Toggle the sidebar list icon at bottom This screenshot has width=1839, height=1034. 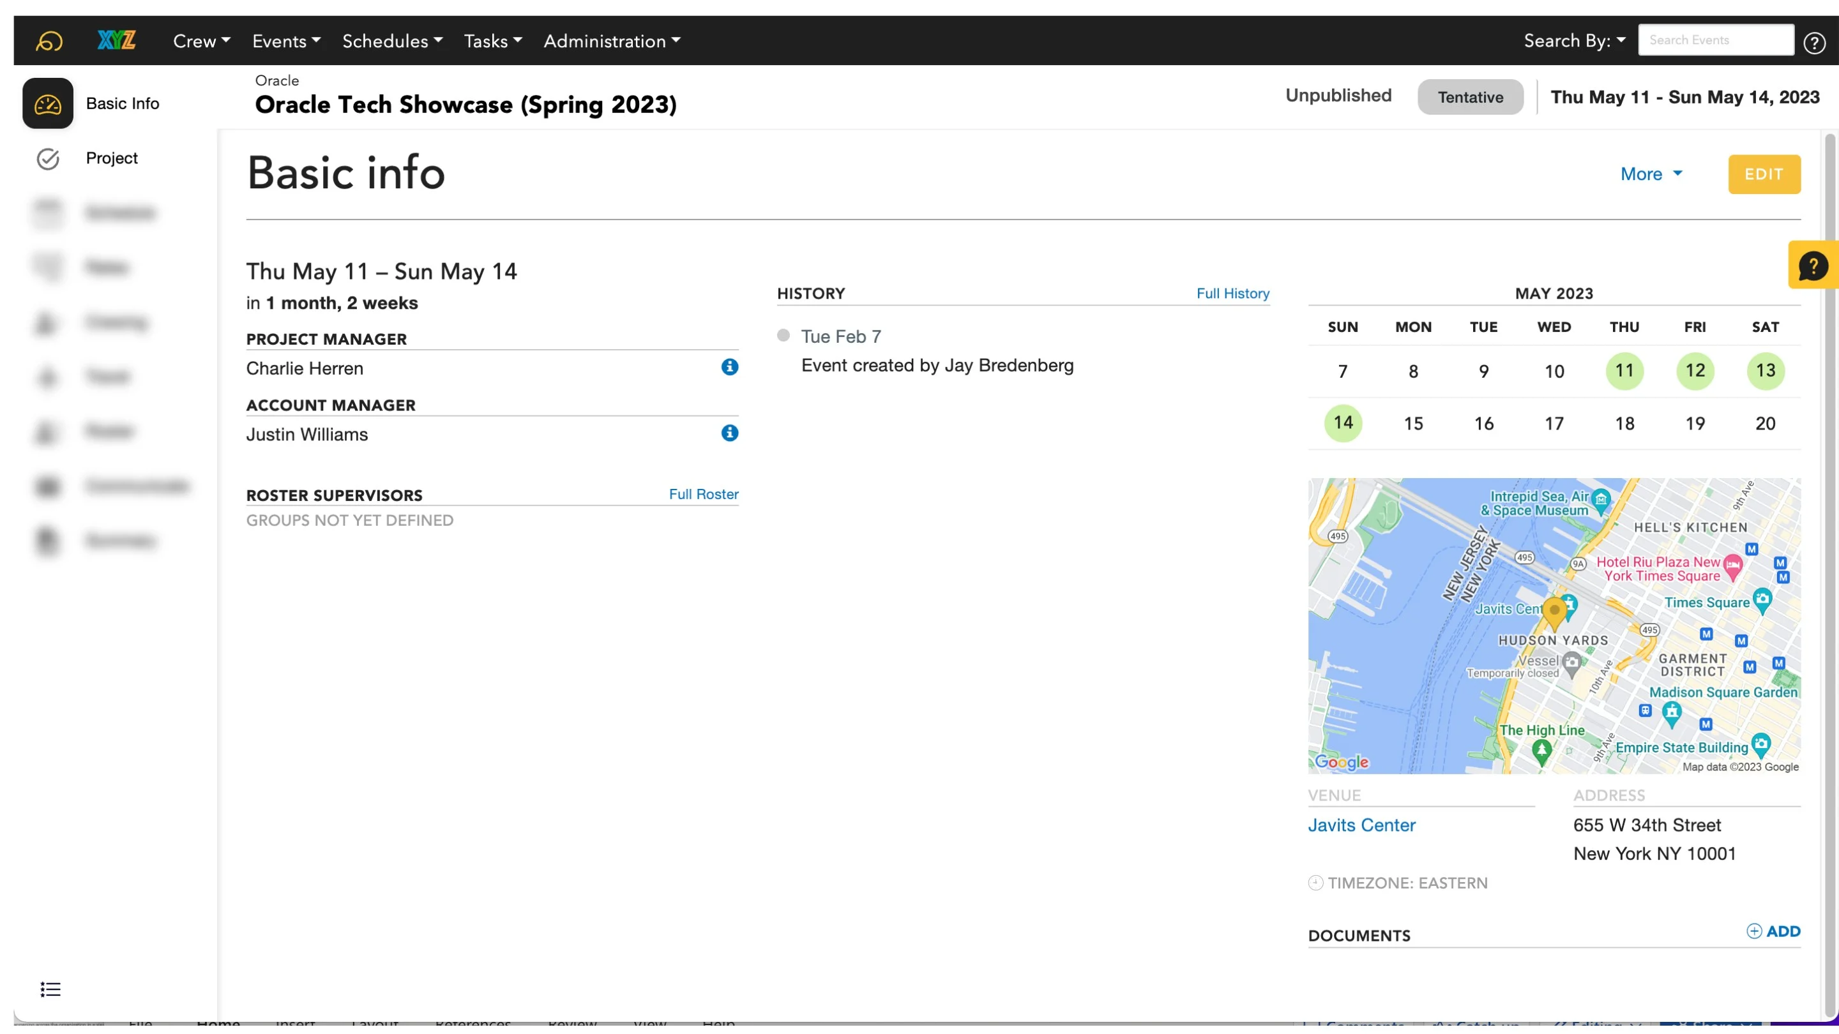coord(50,989)
